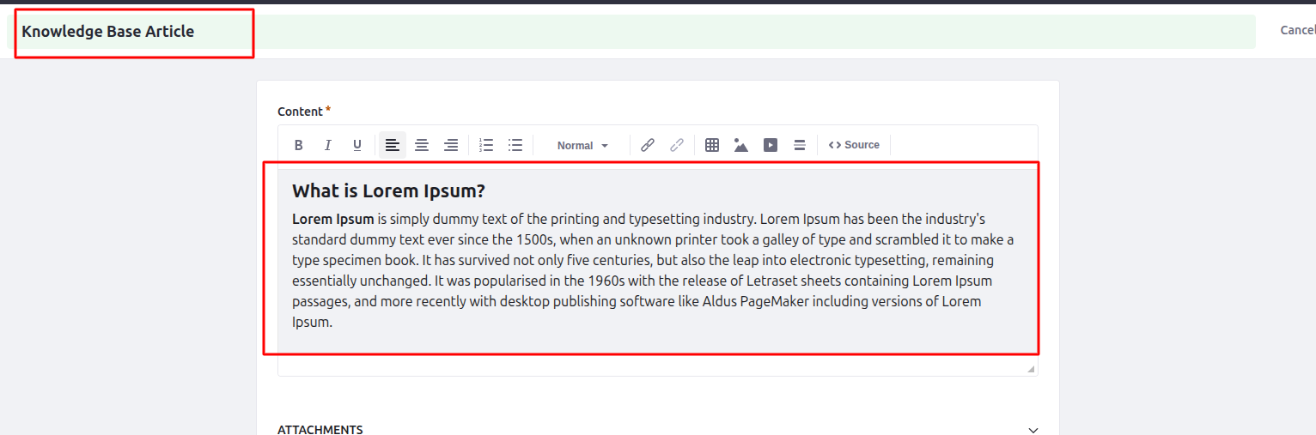Insert a numbered list
Screen dimensions: 1316x435
[486, 145]
